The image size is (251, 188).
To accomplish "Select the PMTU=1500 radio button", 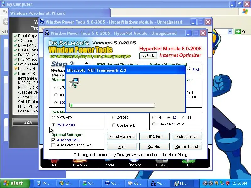I will pos(53,125).
